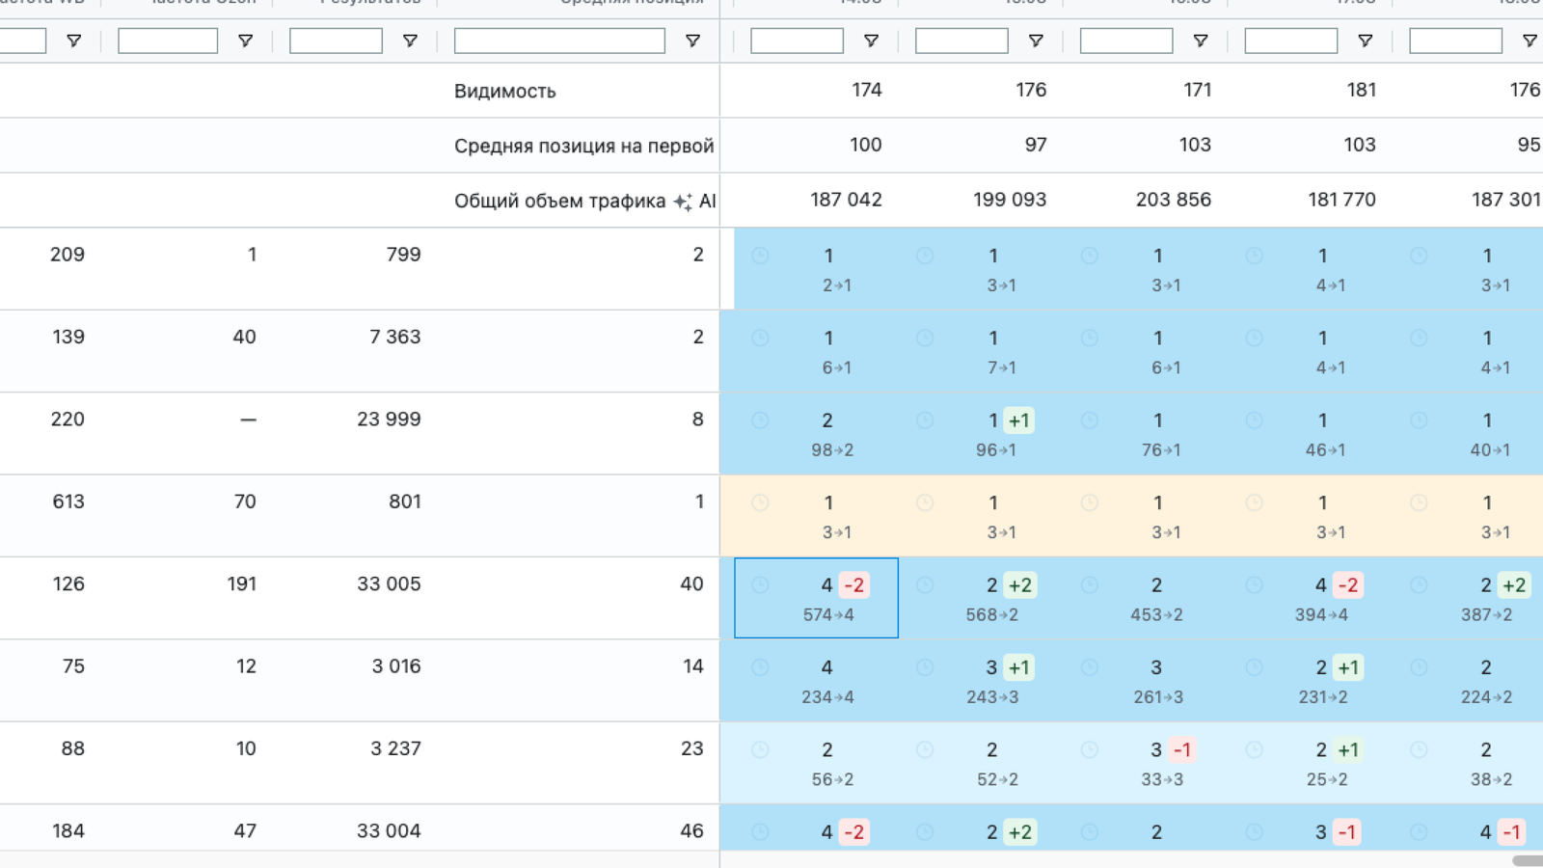Viewport: 1543px width, 868px height.
Task: Open filter for the 203 856 traffic column
Action: click(1201, 41)
